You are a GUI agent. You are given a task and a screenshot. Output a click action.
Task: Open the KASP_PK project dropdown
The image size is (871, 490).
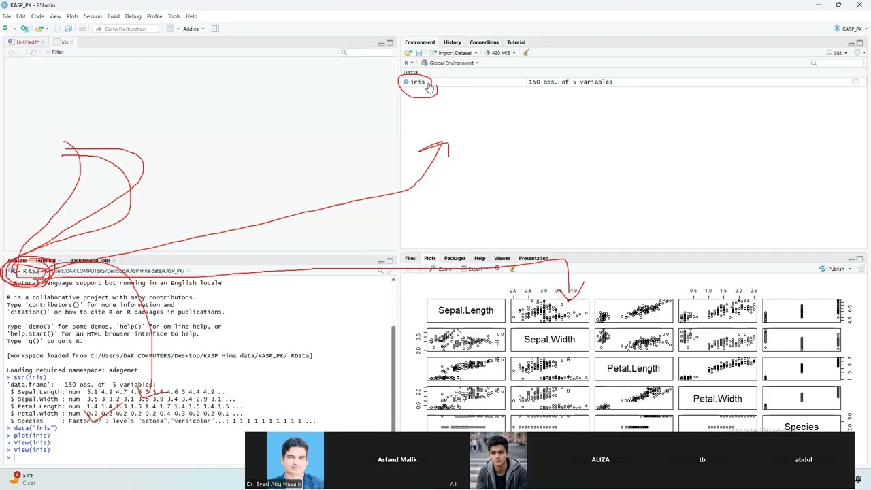tap(851, 29)
